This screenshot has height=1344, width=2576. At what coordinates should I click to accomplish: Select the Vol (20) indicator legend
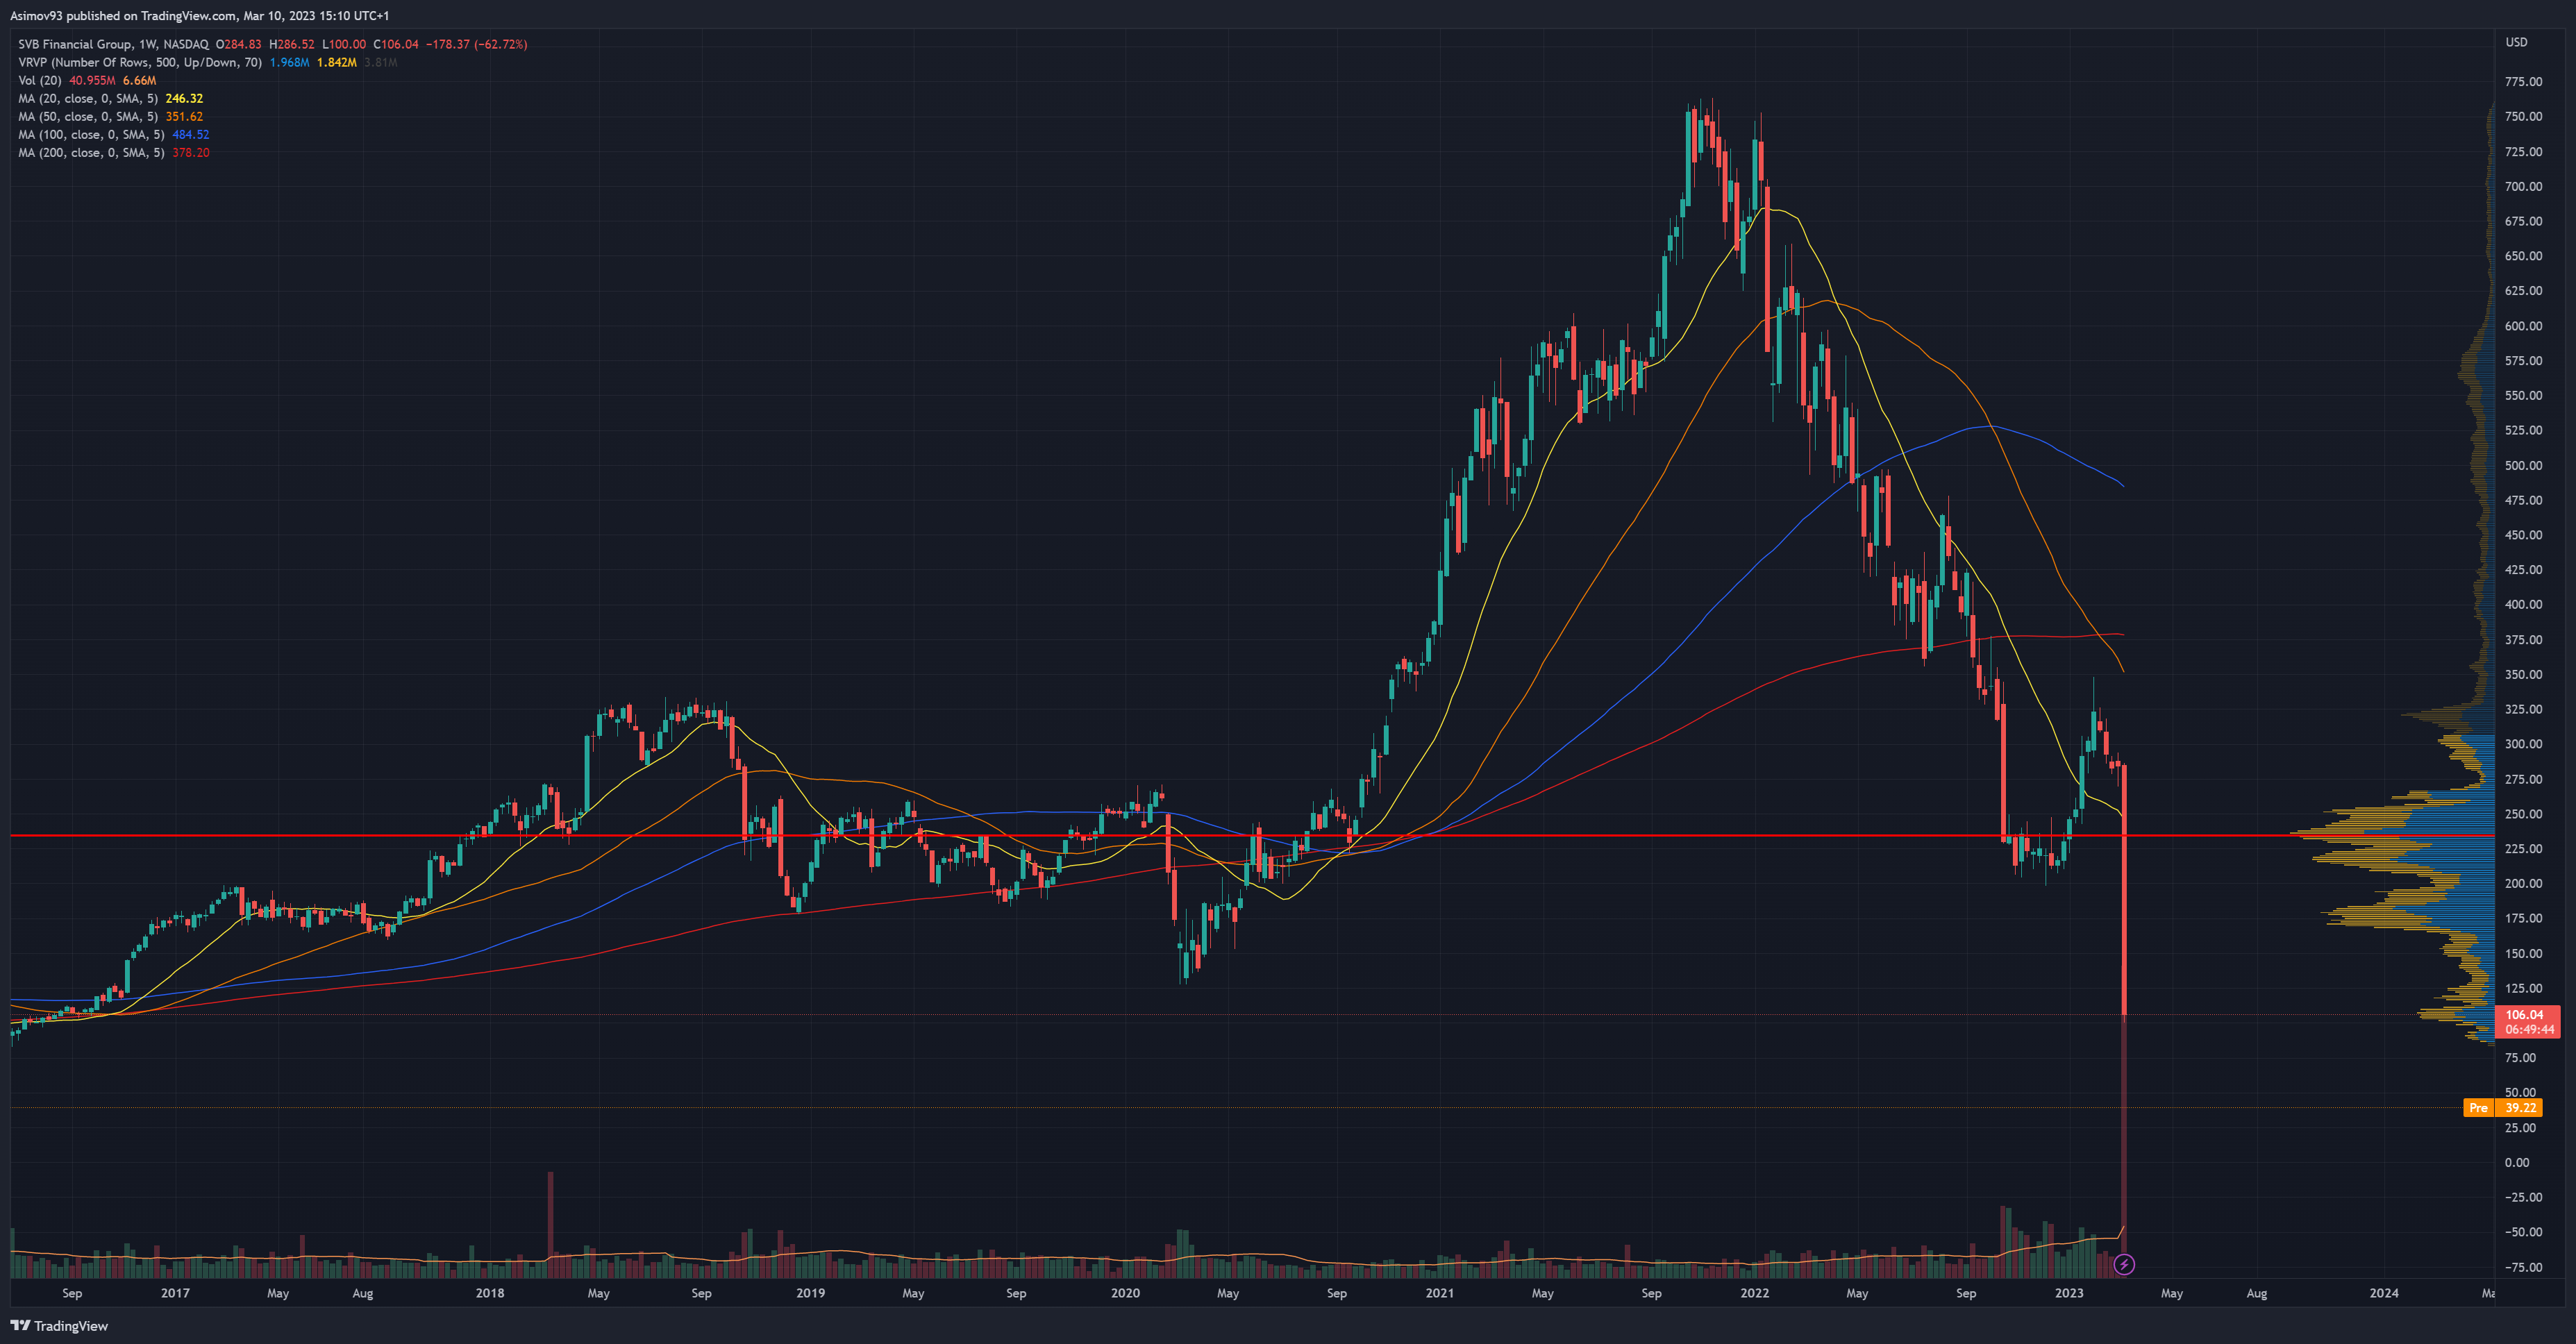(x=40, y=80)
